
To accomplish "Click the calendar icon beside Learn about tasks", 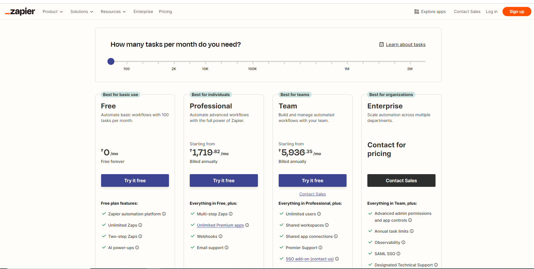I will click(381, 44).
